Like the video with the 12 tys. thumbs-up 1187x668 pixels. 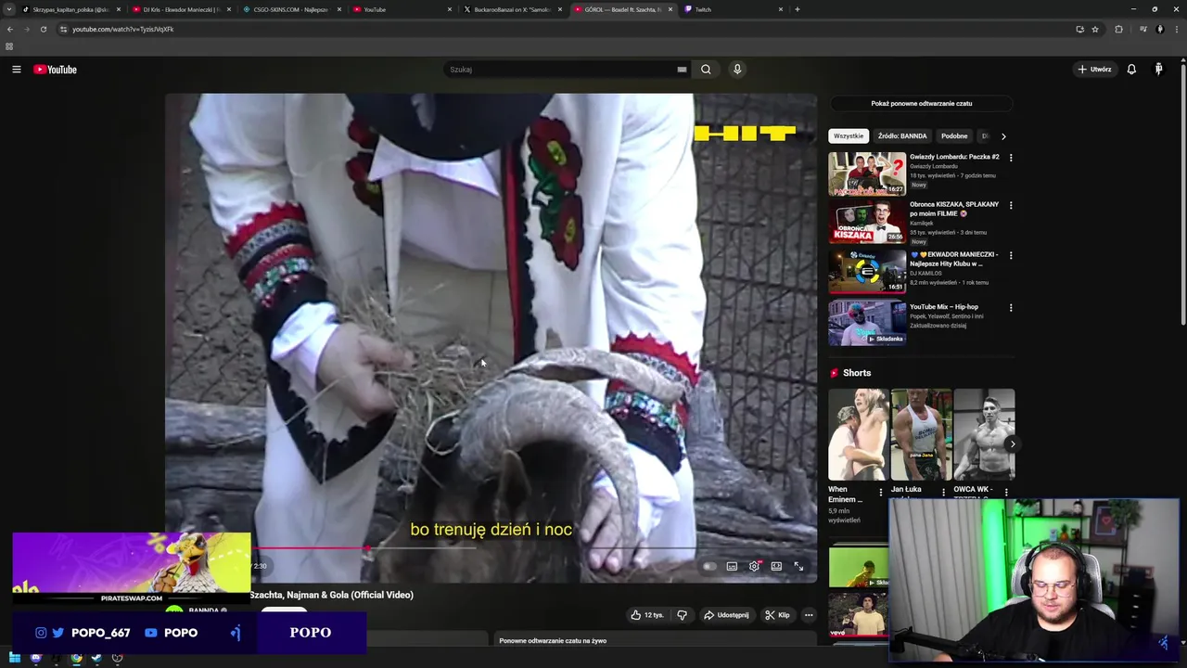tap(647, 615)
